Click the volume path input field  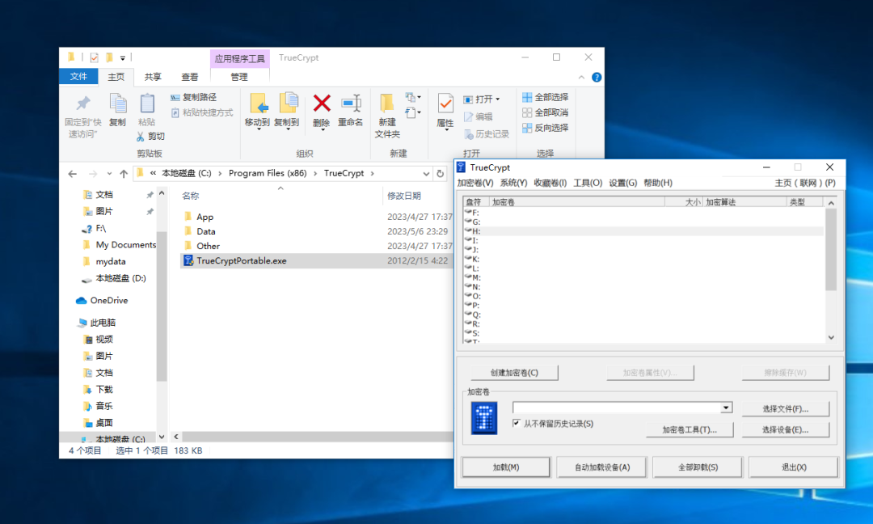(617, 408)
